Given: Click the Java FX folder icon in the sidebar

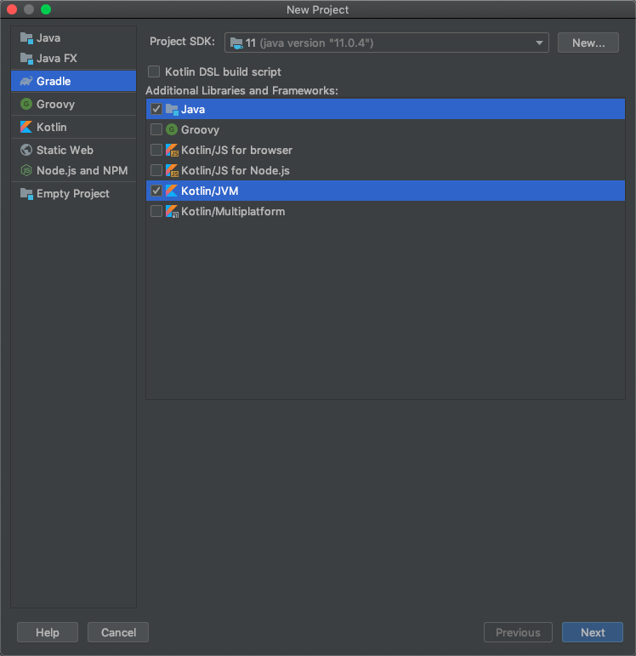Looking at the screenshot, I should point(26,59).
